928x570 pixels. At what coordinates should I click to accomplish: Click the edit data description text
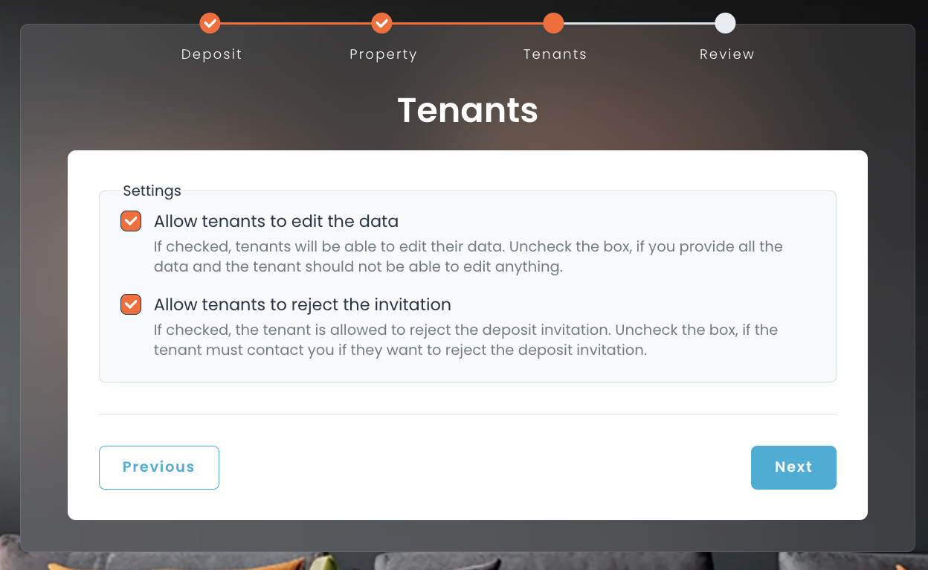(x=467, y=256)
